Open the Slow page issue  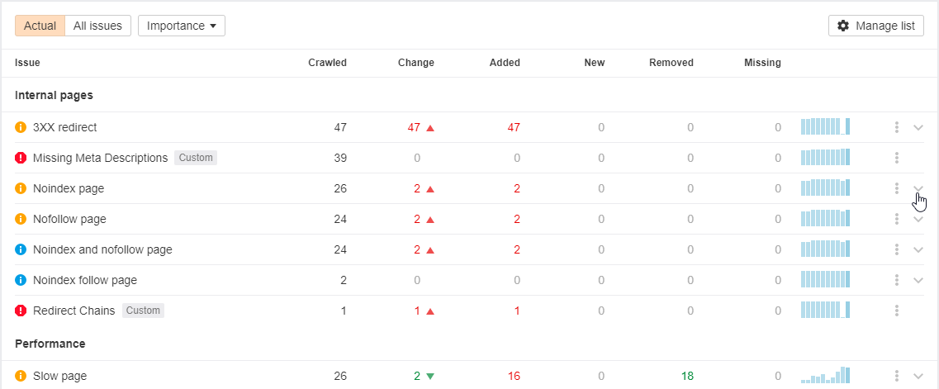click(60, 377)
